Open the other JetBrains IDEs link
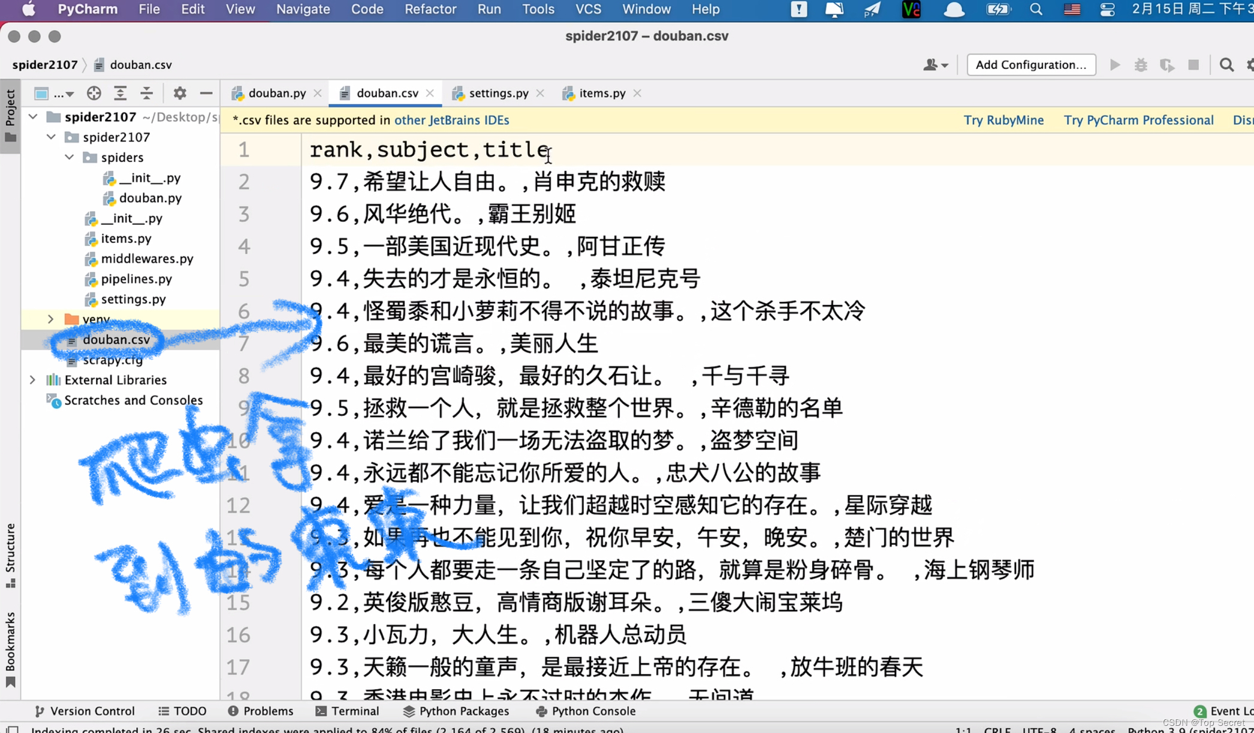The image size is (1254, 733). (451, 120)
